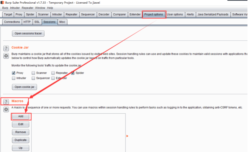
Task: Click the Remove macro button
Action: point(21,132)
